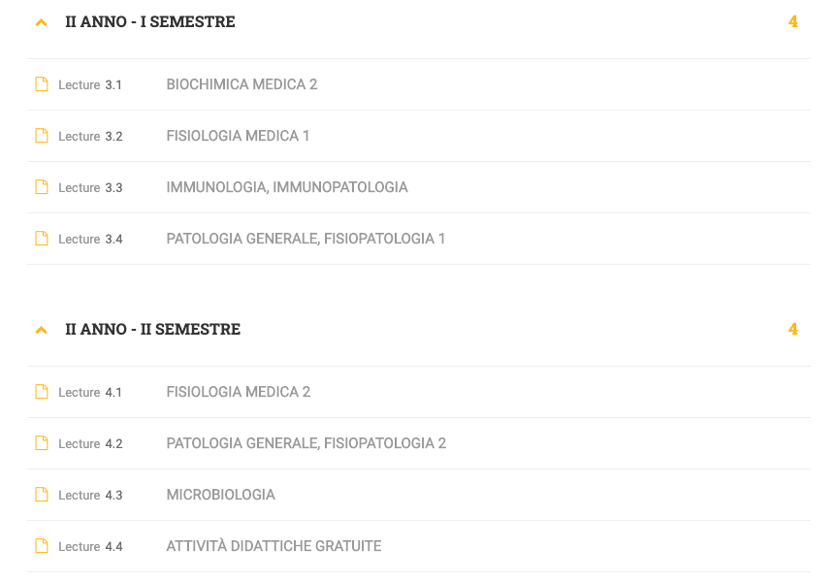
Task: Click document icon beside Lecture 4.1
Action: click(x=42, y=392)
